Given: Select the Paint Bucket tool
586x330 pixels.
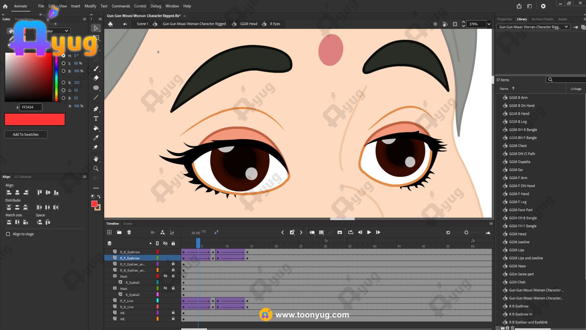Looking at the screenshot, I should (x=96, y=128).
